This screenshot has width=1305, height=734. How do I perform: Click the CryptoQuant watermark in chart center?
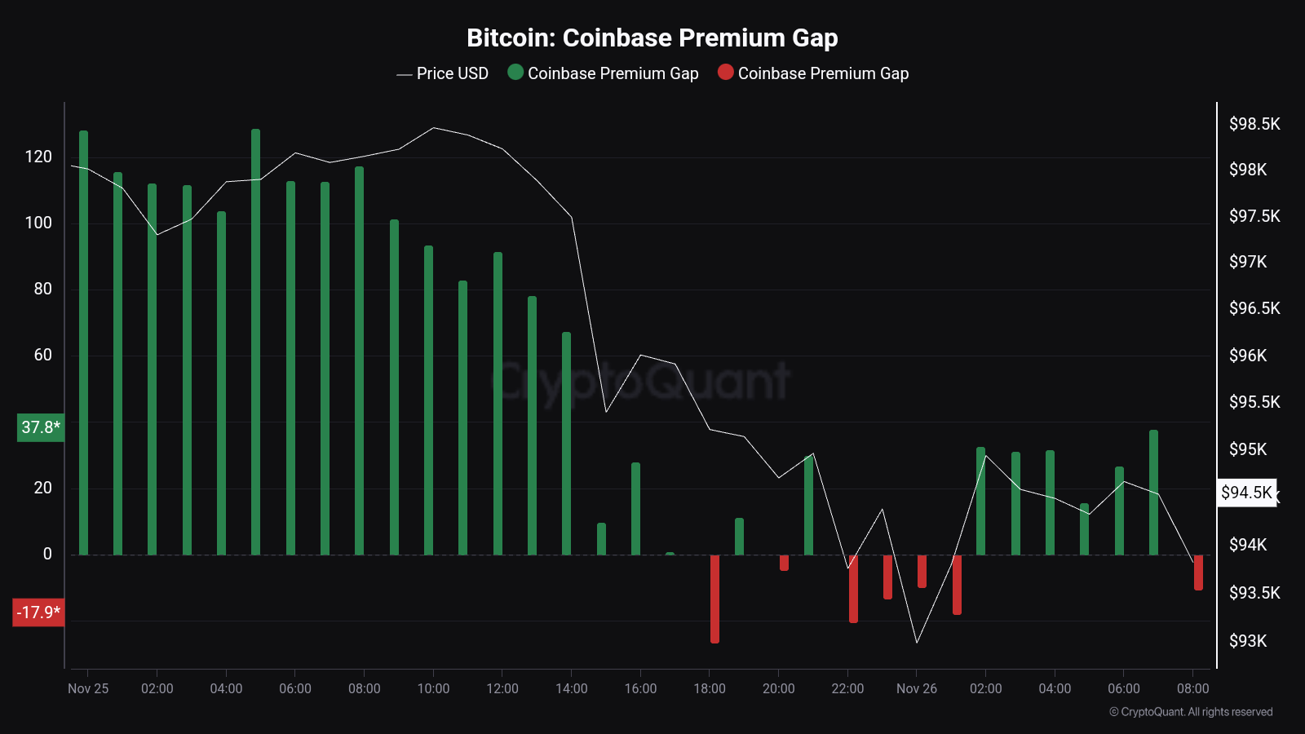pos(641,382)
